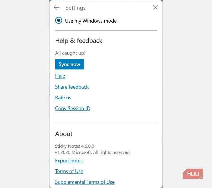The height and width of the screenshot is (188, 212).
Task: Click the Settings title text
Action: pos(75,8)
